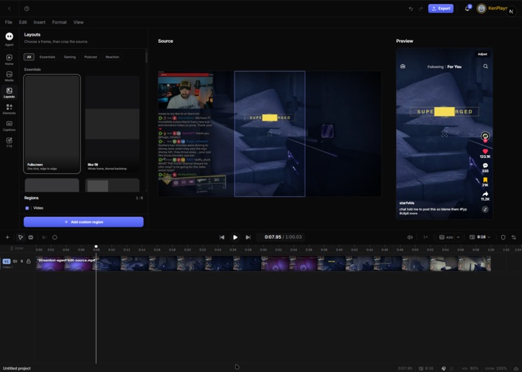Open the Edit menu
The width and height of the screenshot is (522, 372).
click(x=23, y=22)
